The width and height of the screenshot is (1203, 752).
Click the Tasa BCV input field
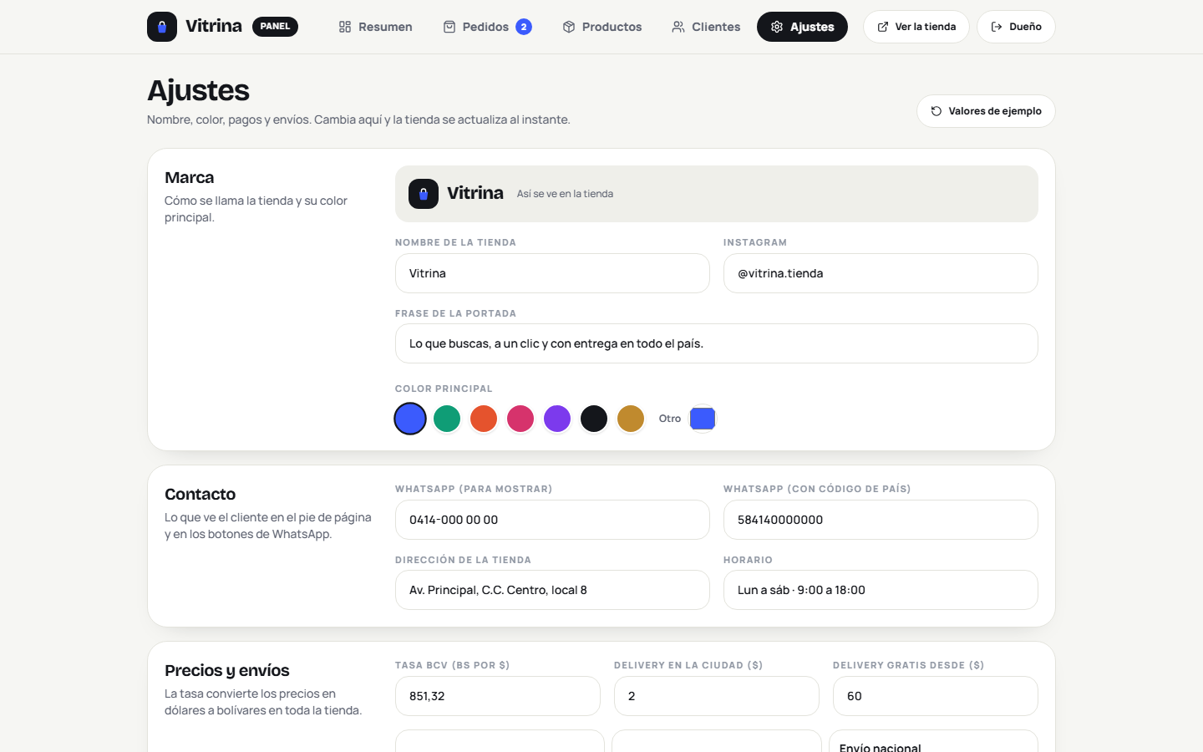click(x=498, y=696)
